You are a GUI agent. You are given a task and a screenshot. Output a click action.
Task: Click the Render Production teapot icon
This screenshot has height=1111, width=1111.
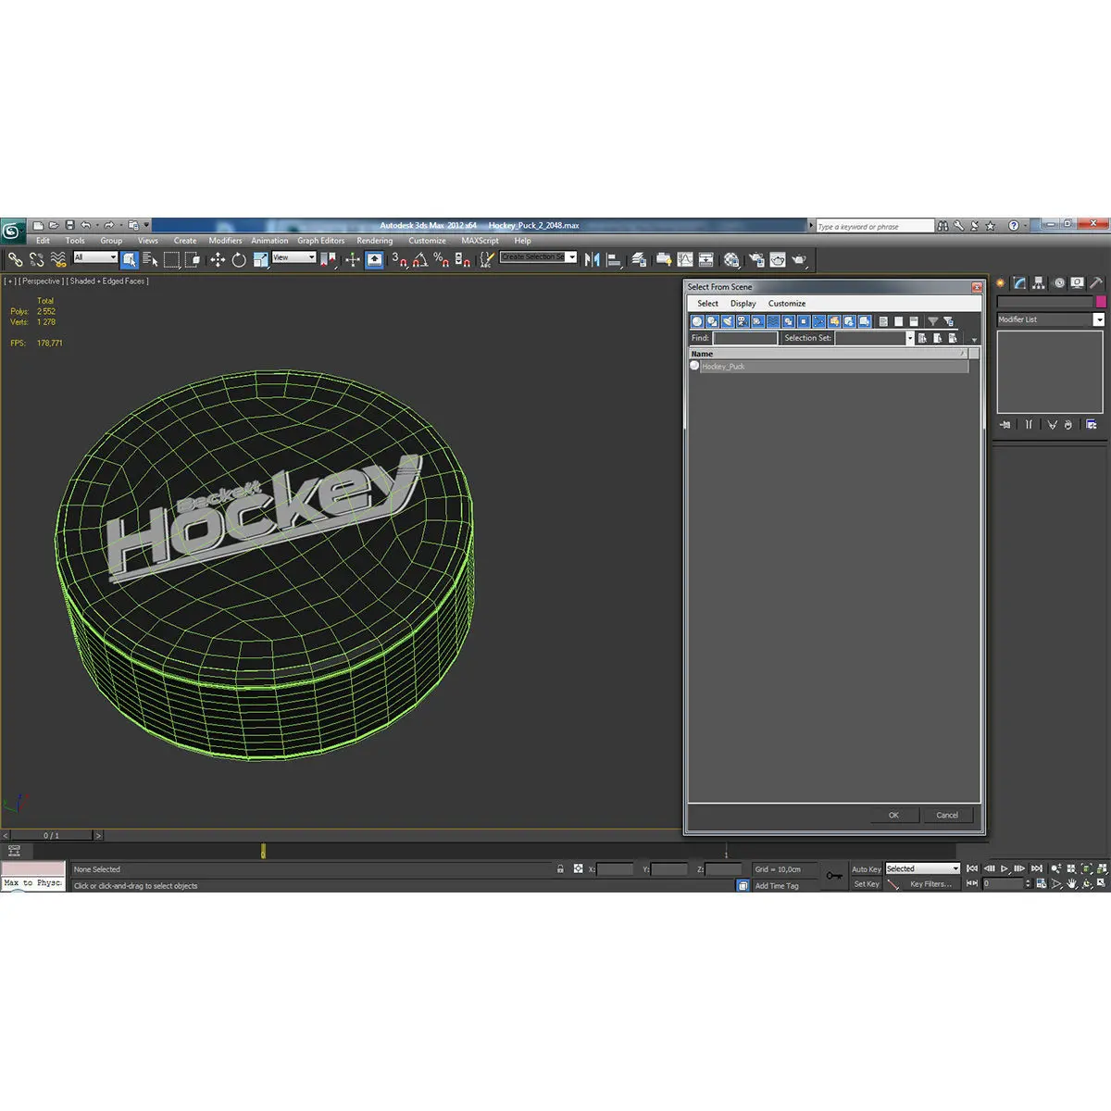[x=799, y=260]
